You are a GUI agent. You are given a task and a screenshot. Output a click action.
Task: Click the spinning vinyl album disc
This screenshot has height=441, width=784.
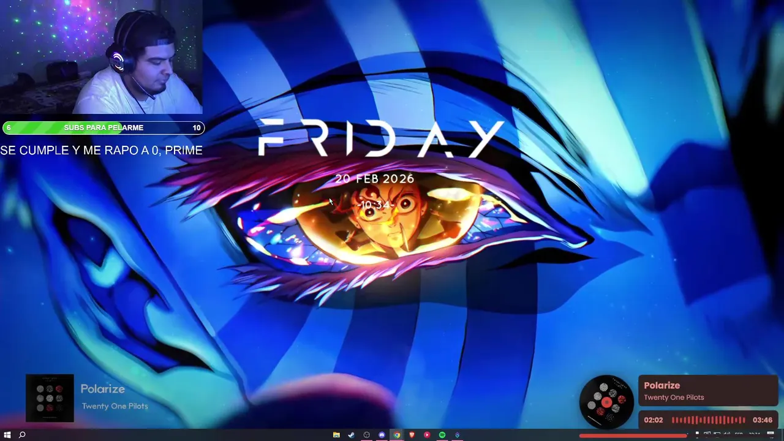pyautogui.click(x=606, y=402)
